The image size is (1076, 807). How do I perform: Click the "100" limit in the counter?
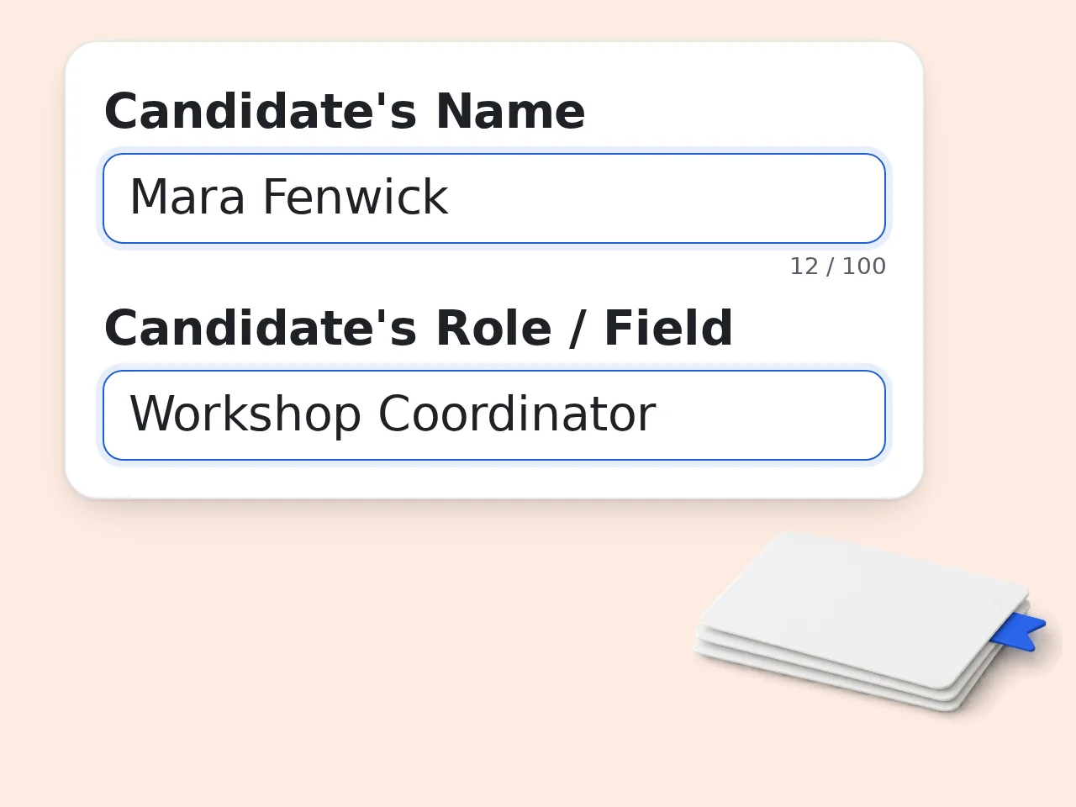click(864, 266)
